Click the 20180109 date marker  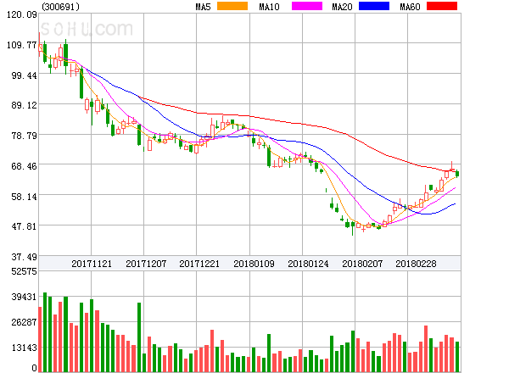pos(254,264)
